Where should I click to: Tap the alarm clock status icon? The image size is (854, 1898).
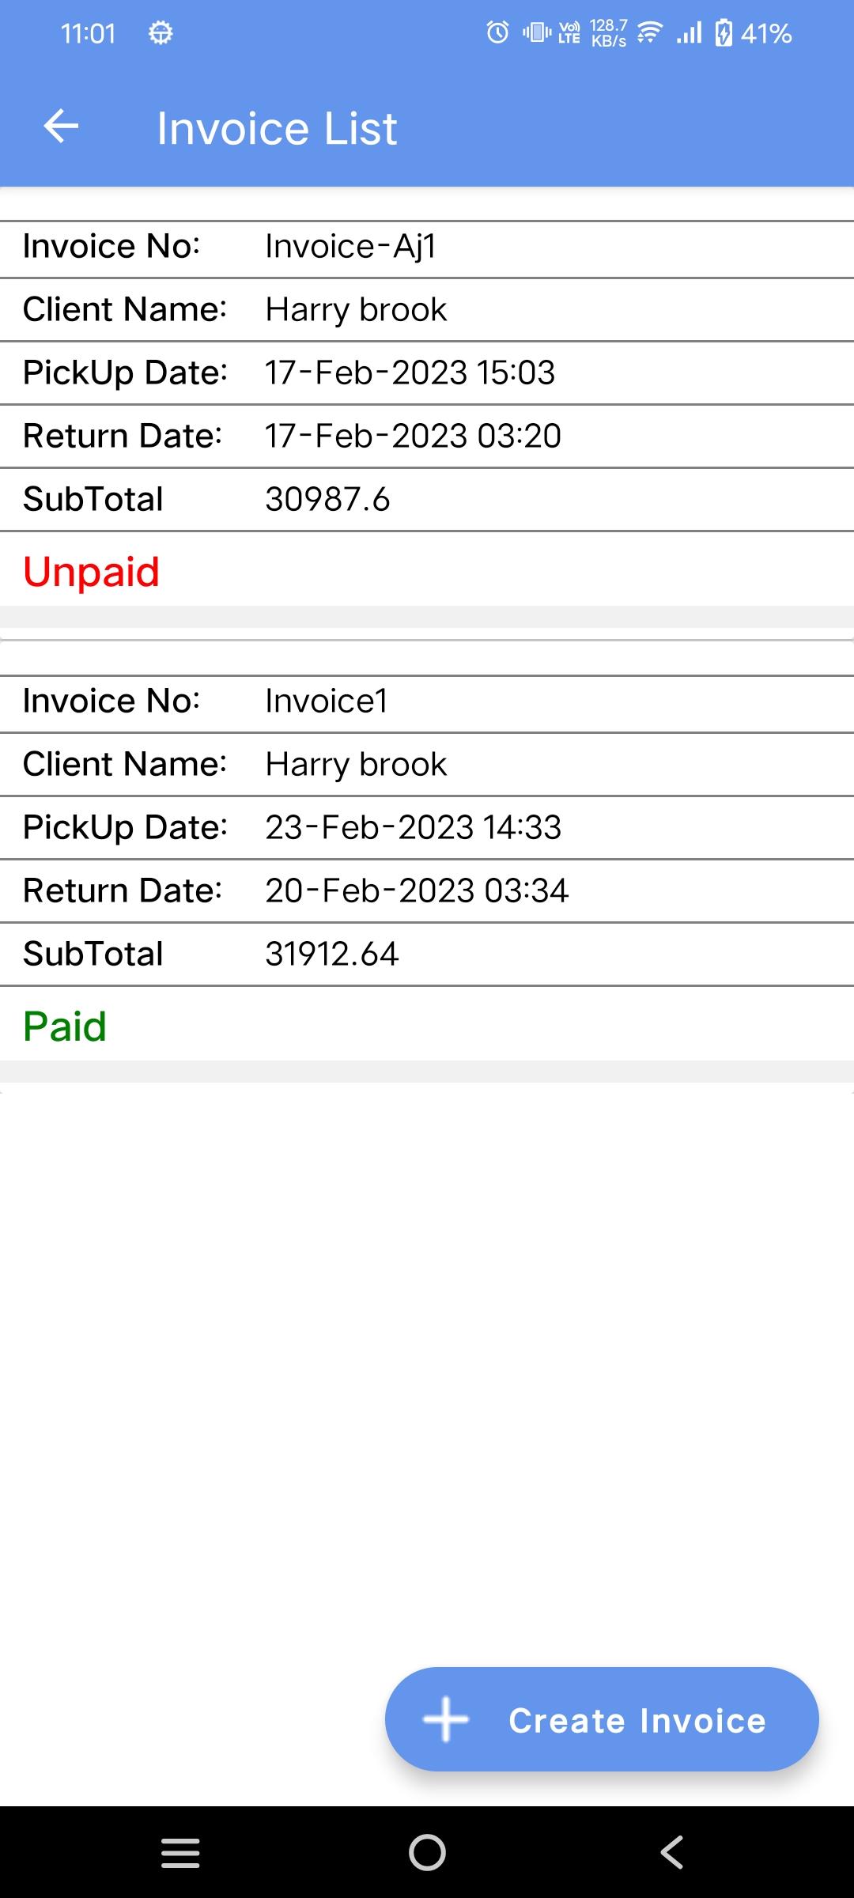click(x=497, y=33)
